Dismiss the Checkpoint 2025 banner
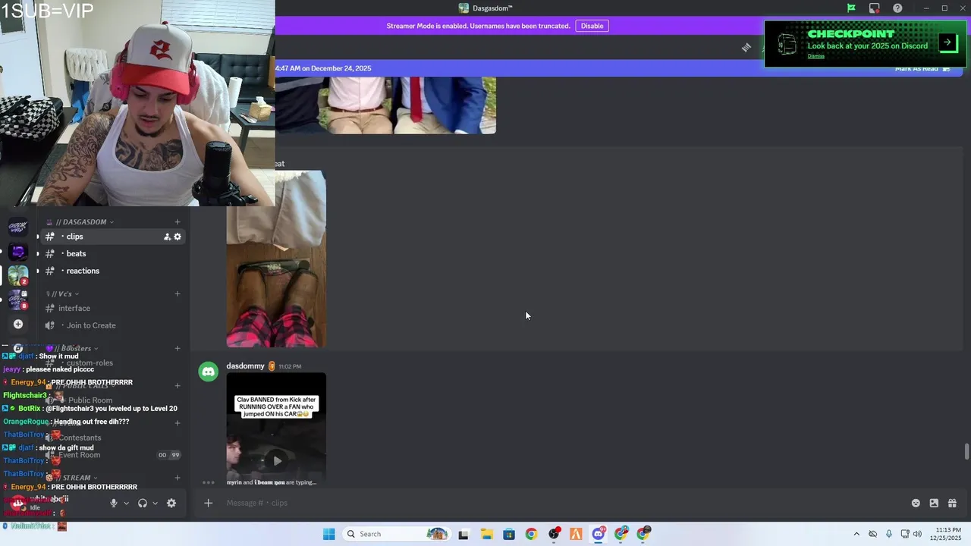Screen dimensions: 971x546 click(x=815, y=56)
